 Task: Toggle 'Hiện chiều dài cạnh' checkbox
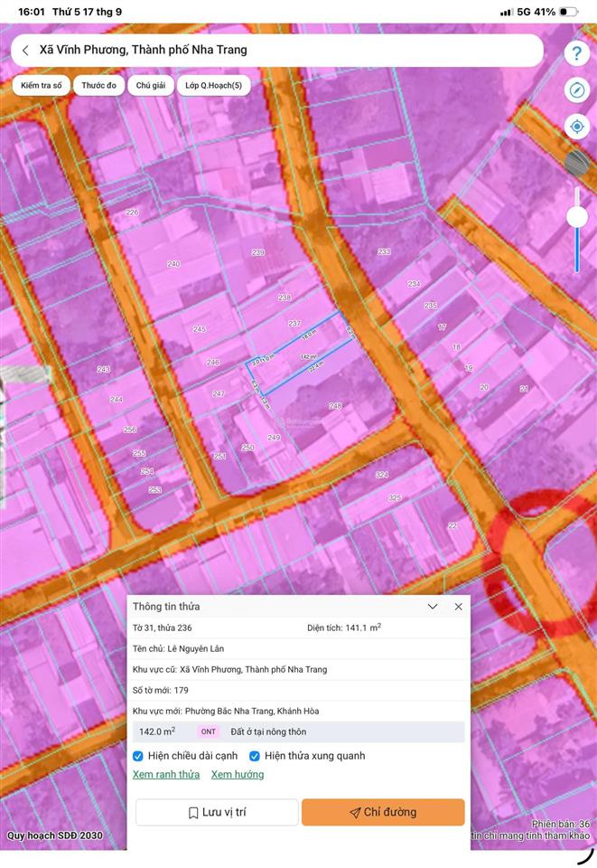click(x=138, y=756)
